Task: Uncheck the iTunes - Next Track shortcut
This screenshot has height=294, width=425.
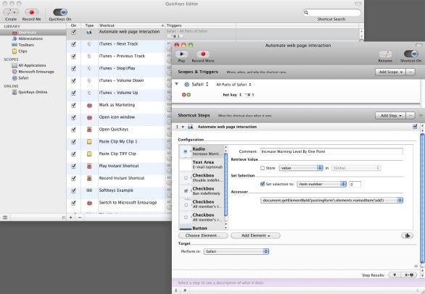Action: point(73,44)
